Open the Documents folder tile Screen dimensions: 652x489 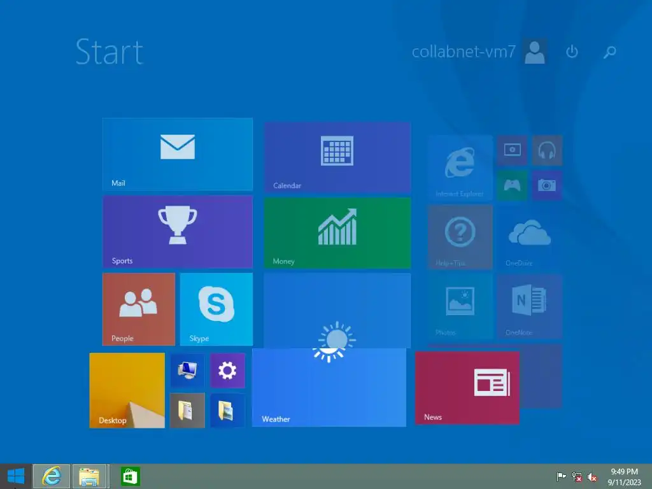point(188,410)
